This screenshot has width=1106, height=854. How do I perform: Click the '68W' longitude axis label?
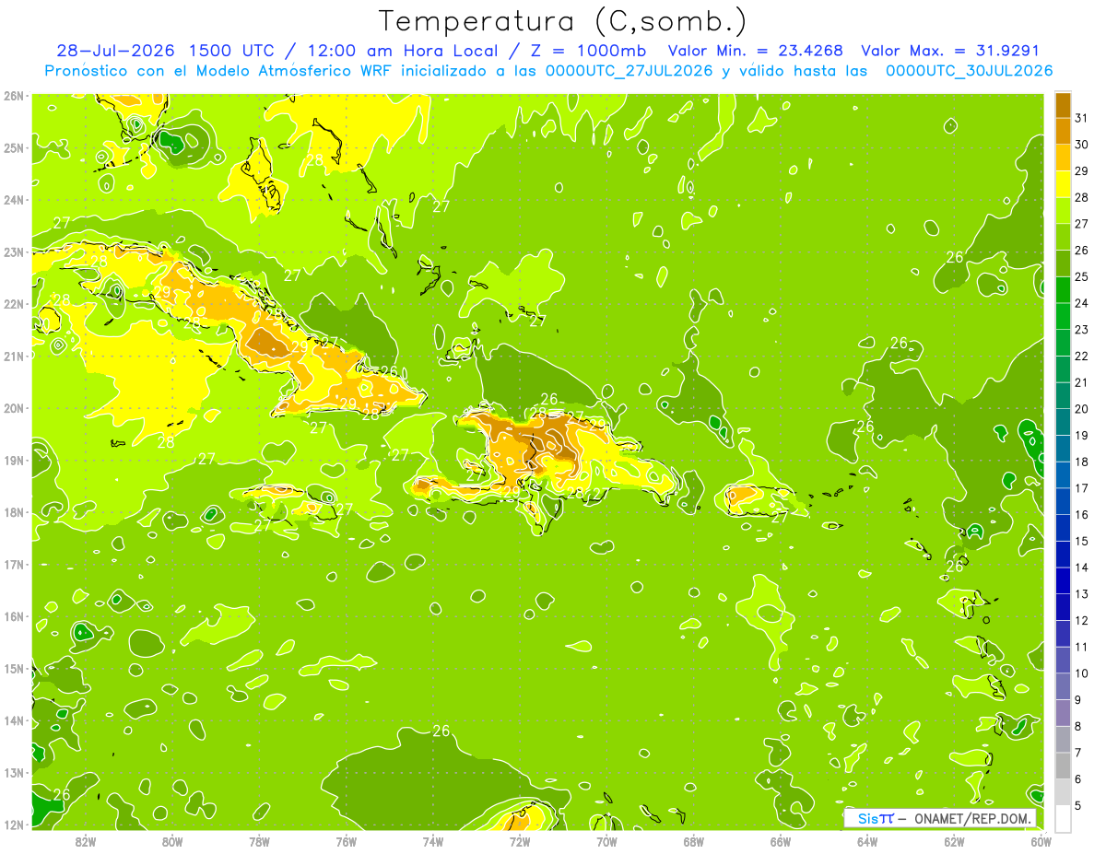click(x=693, y=841)
